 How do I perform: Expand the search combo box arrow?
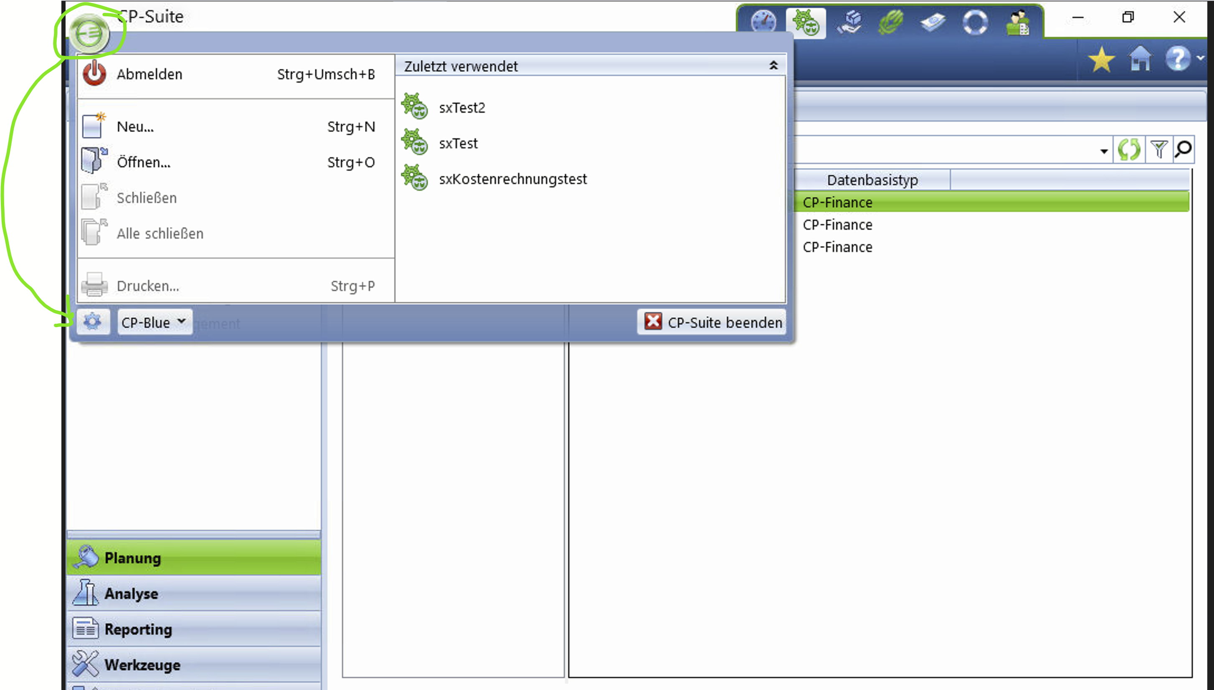point(1104,151)
